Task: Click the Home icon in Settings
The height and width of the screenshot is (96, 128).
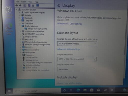Action: [x=59, y=6]
